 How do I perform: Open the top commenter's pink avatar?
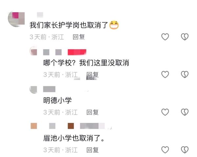pos(16,19)
